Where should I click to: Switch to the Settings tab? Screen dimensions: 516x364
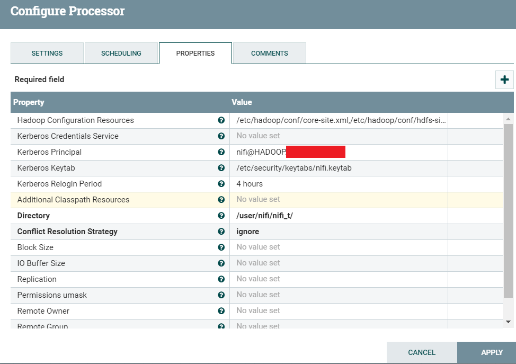click(x=47, y=54)
